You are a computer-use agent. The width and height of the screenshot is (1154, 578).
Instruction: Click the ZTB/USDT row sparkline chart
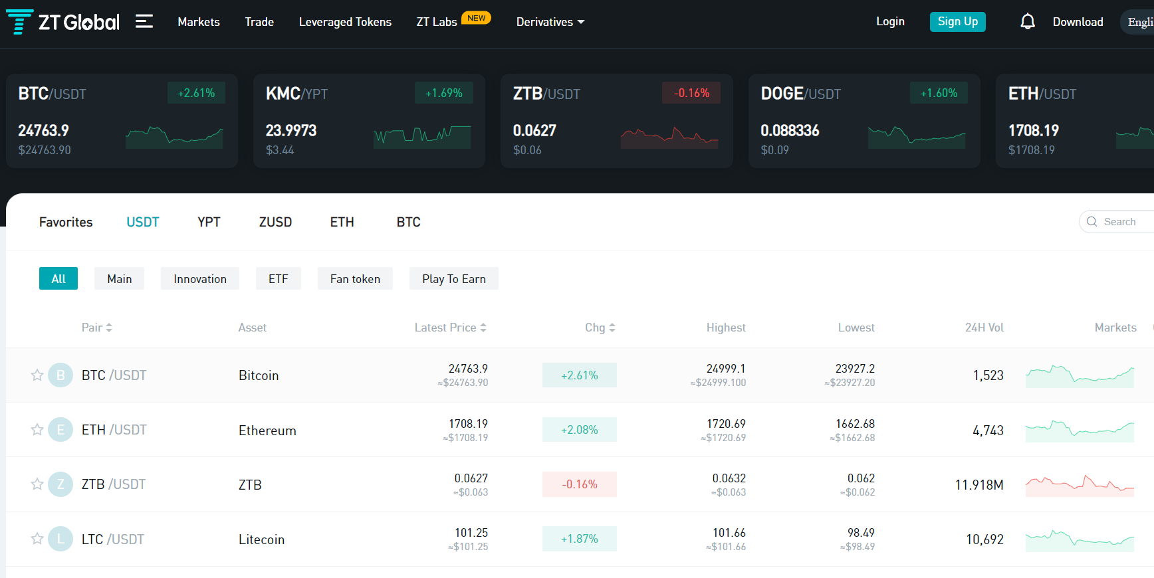click(x=1080, y=485)
